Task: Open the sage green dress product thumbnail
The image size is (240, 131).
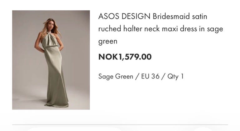Action: [x=51, y=60]
